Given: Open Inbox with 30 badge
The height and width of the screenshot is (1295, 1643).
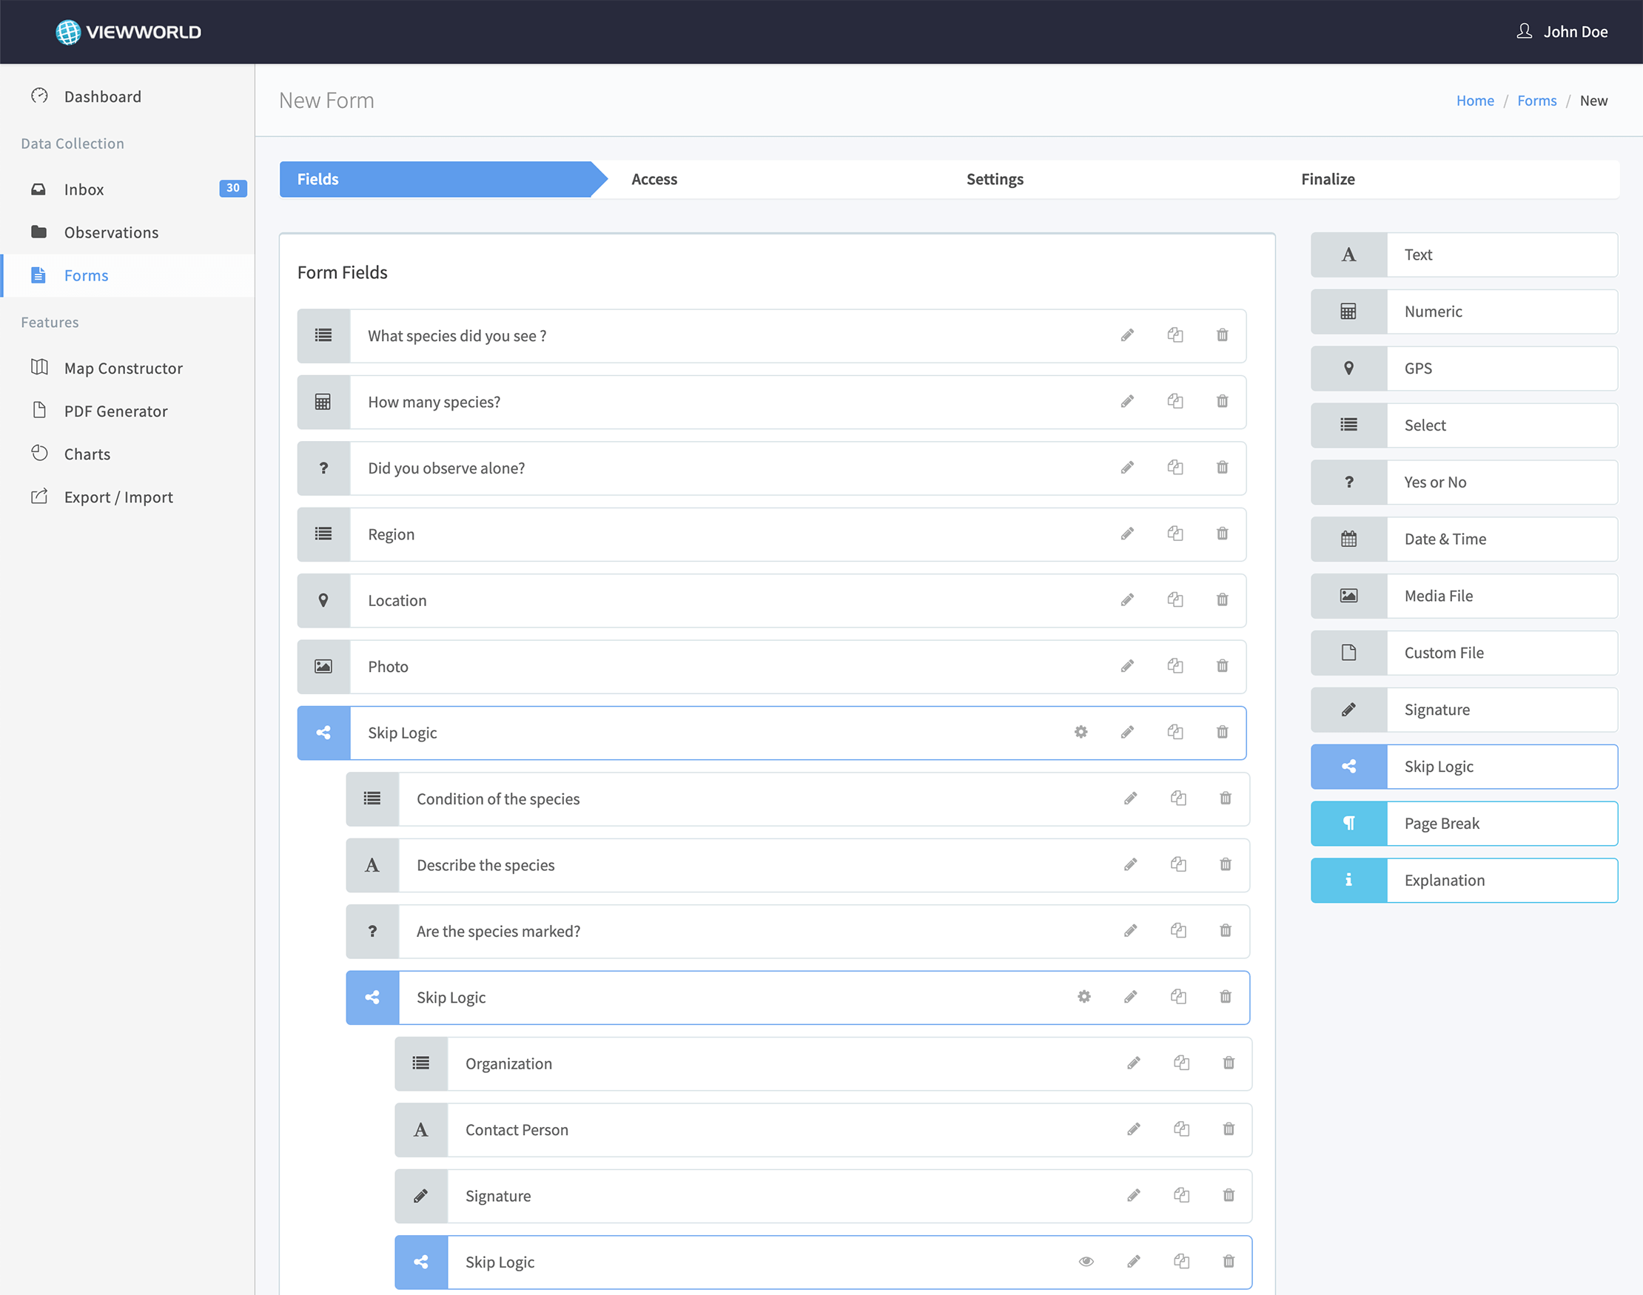Looking at the screenshot, I should (84, 189).
